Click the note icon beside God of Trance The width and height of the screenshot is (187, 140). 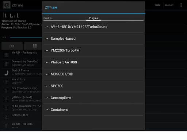click(x=7, y=73)
